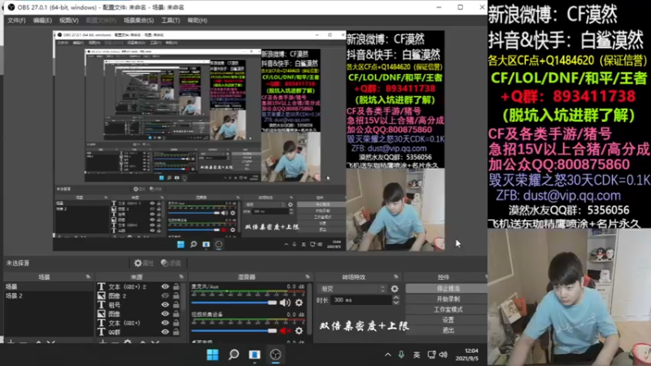Open the 文件(F) menu

pyautogui.click(x=16, y=20)
